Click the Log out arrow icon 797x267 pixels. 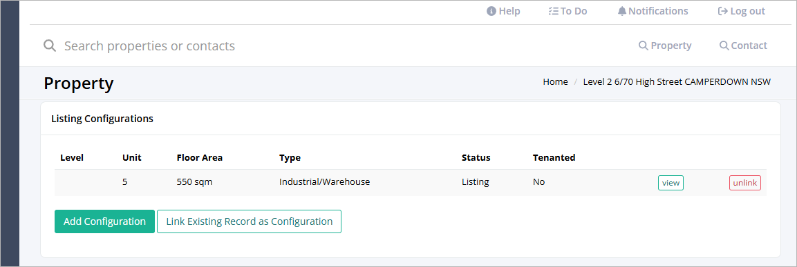click(723, 11)
